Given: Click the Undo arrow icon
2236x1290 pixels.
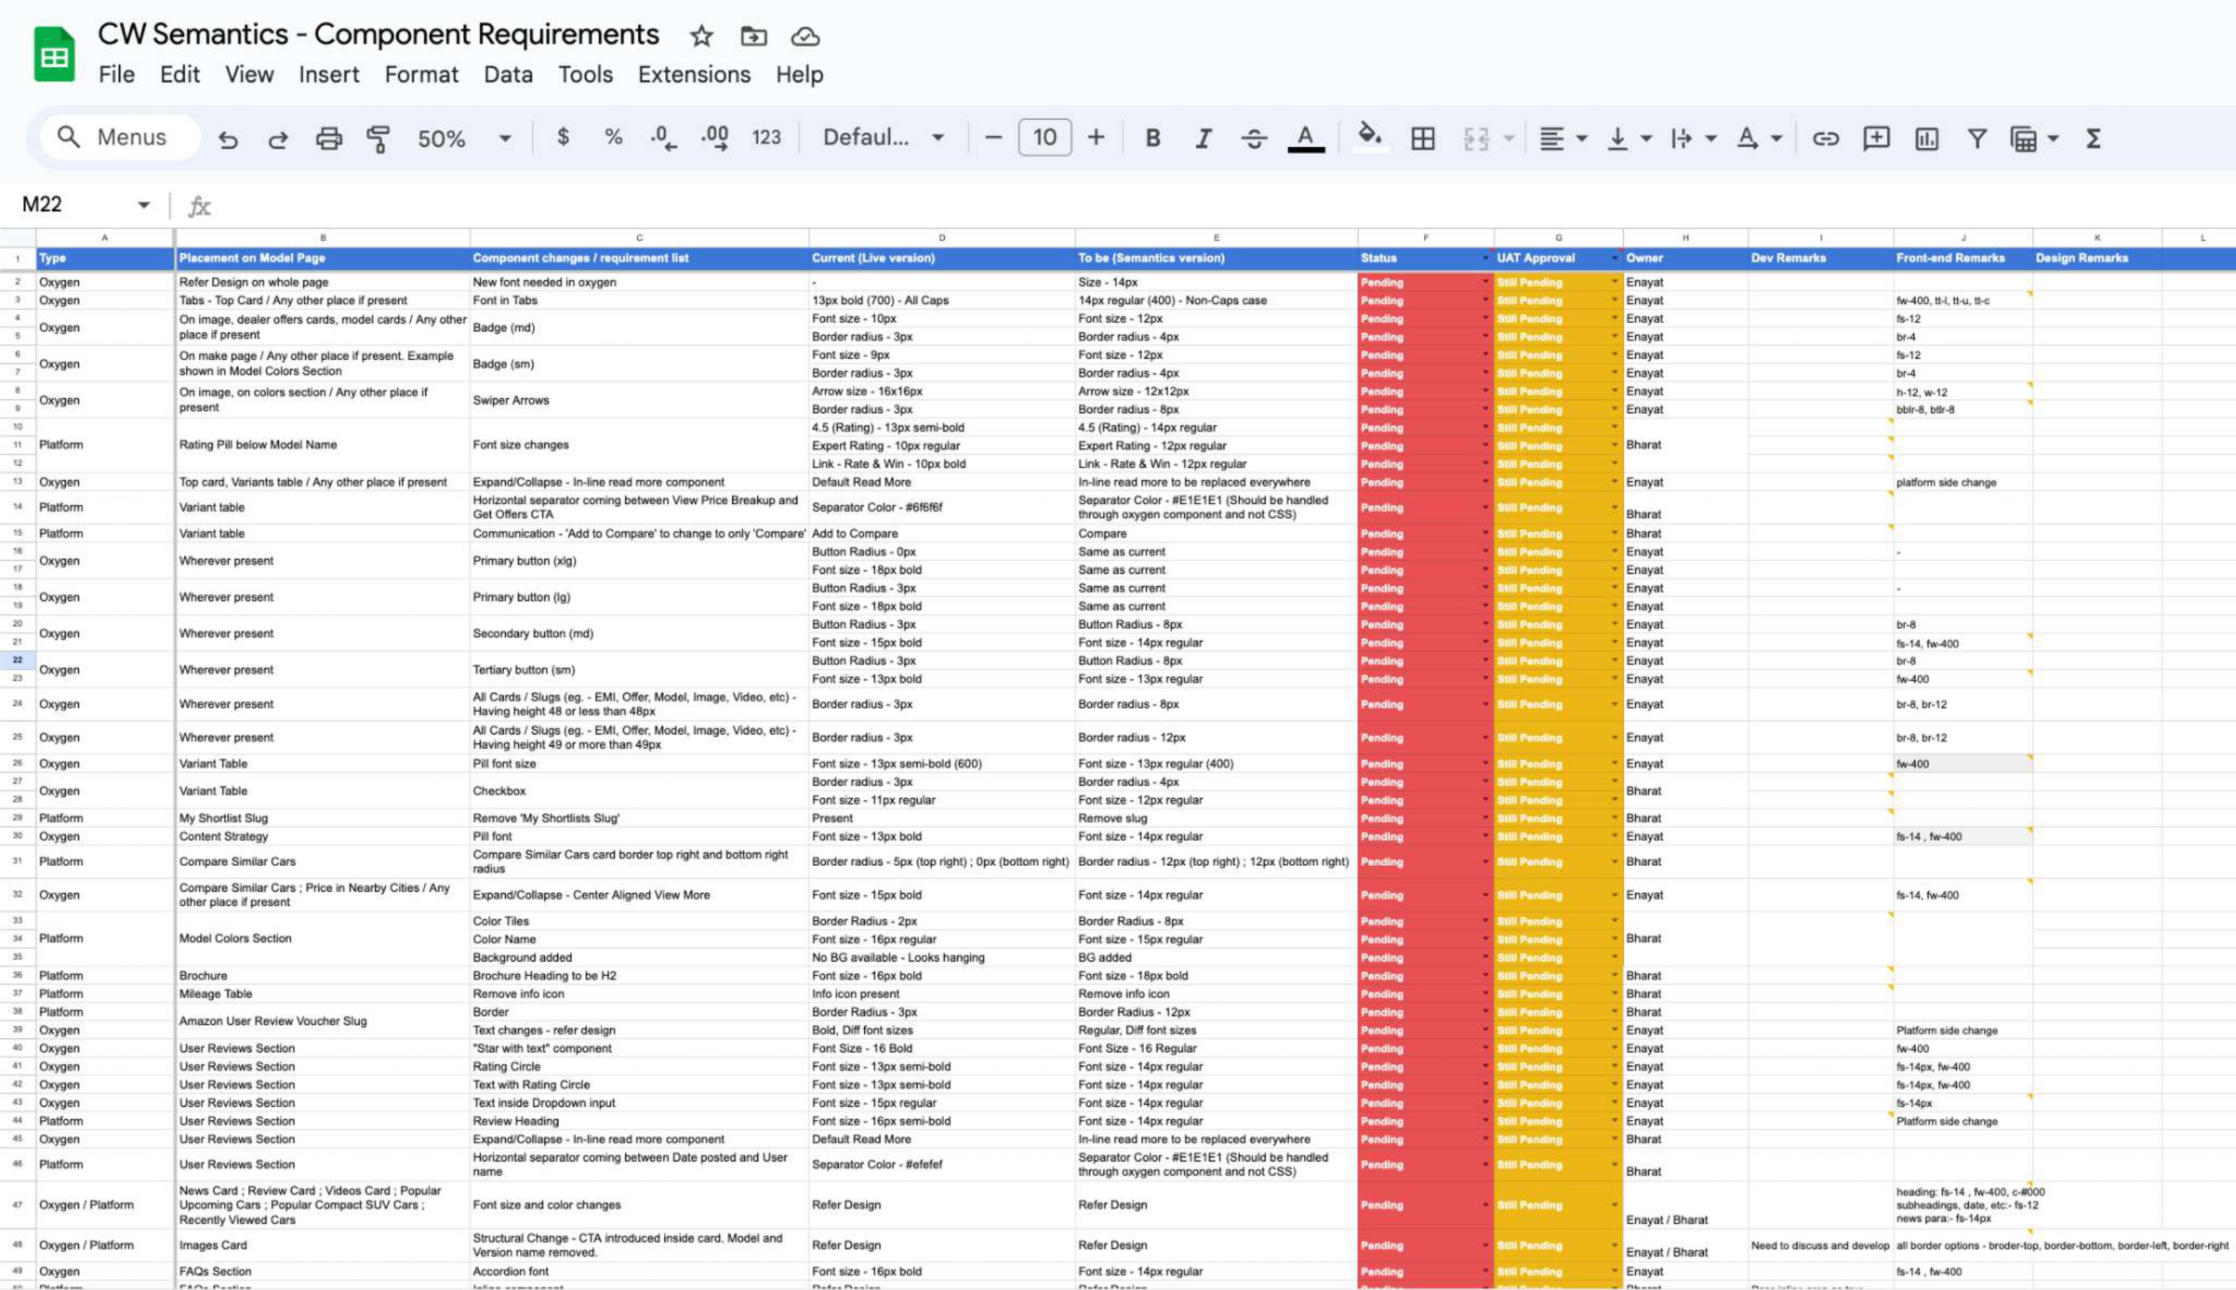Looking at the screenshot, I should click(x=228, y=138).
